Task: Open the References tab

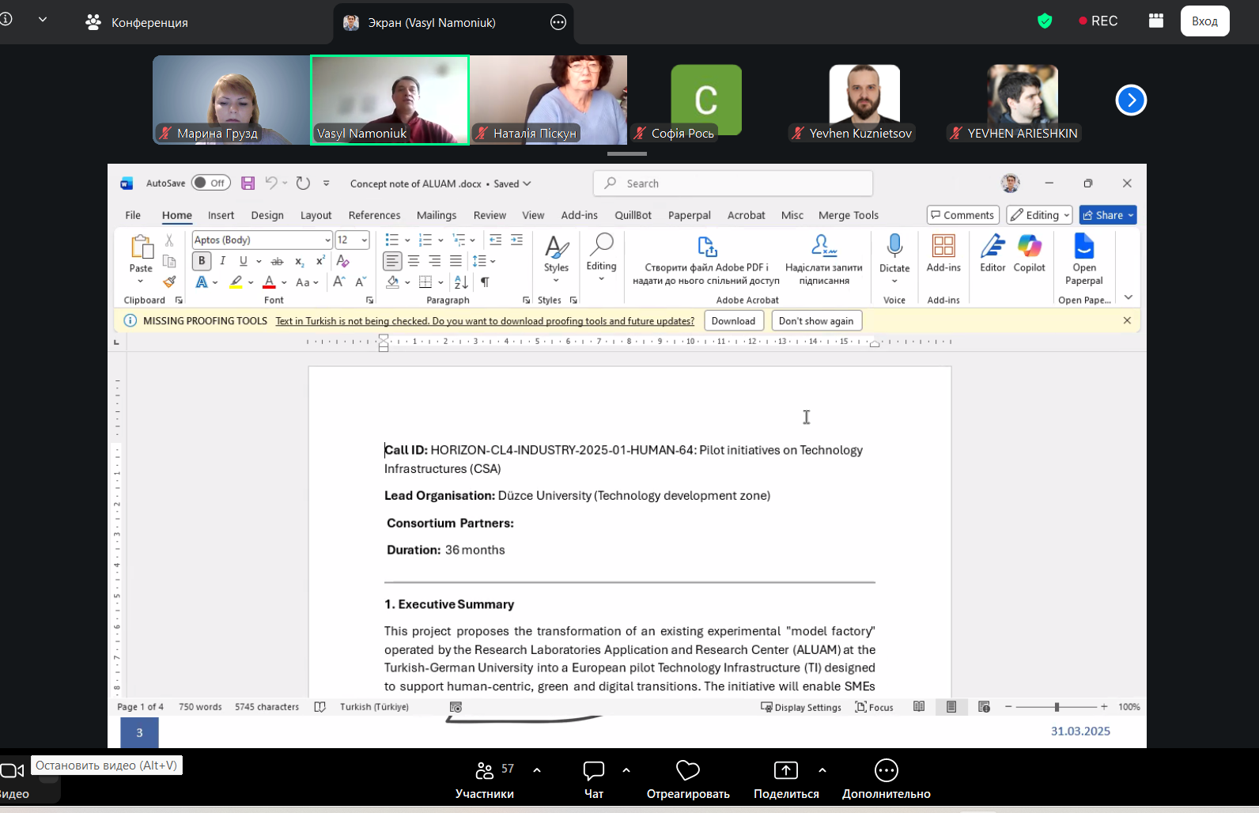Action: 374,215
